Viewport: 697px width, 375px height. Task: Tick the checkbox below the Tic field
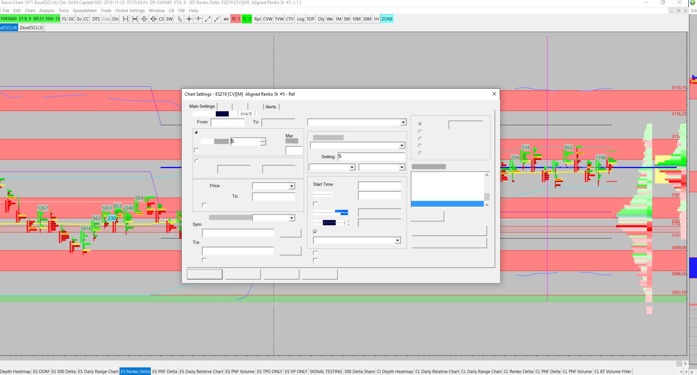pos(204,205)
